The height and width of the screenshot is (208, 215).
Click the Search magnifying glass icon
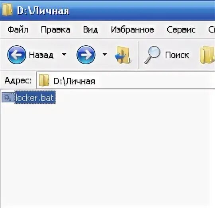click(x=152, y=55)
